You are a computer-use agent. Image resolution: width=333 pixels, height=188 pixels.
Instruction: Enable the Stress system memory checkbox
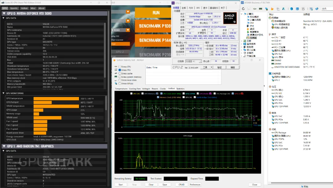[x=120, y=77]
